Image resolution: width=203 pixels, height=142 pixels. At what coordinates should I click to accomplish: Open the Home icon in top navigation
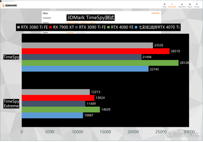coord(164,5)
